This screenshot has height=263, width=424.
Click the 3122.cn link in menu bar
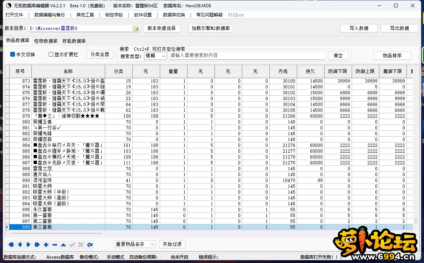point(235,15)
